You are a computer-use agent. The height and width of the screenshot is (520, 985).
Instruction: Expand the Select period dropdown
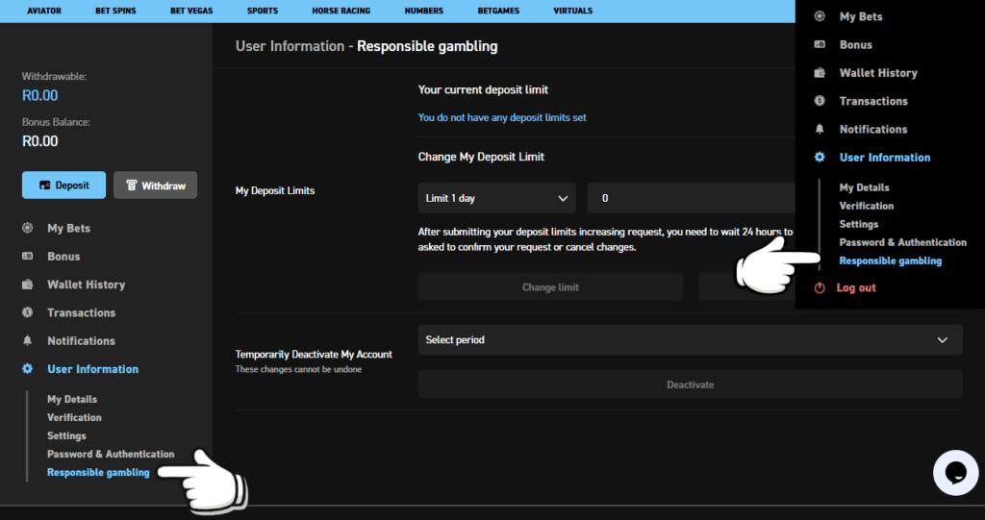coord(691,339)
